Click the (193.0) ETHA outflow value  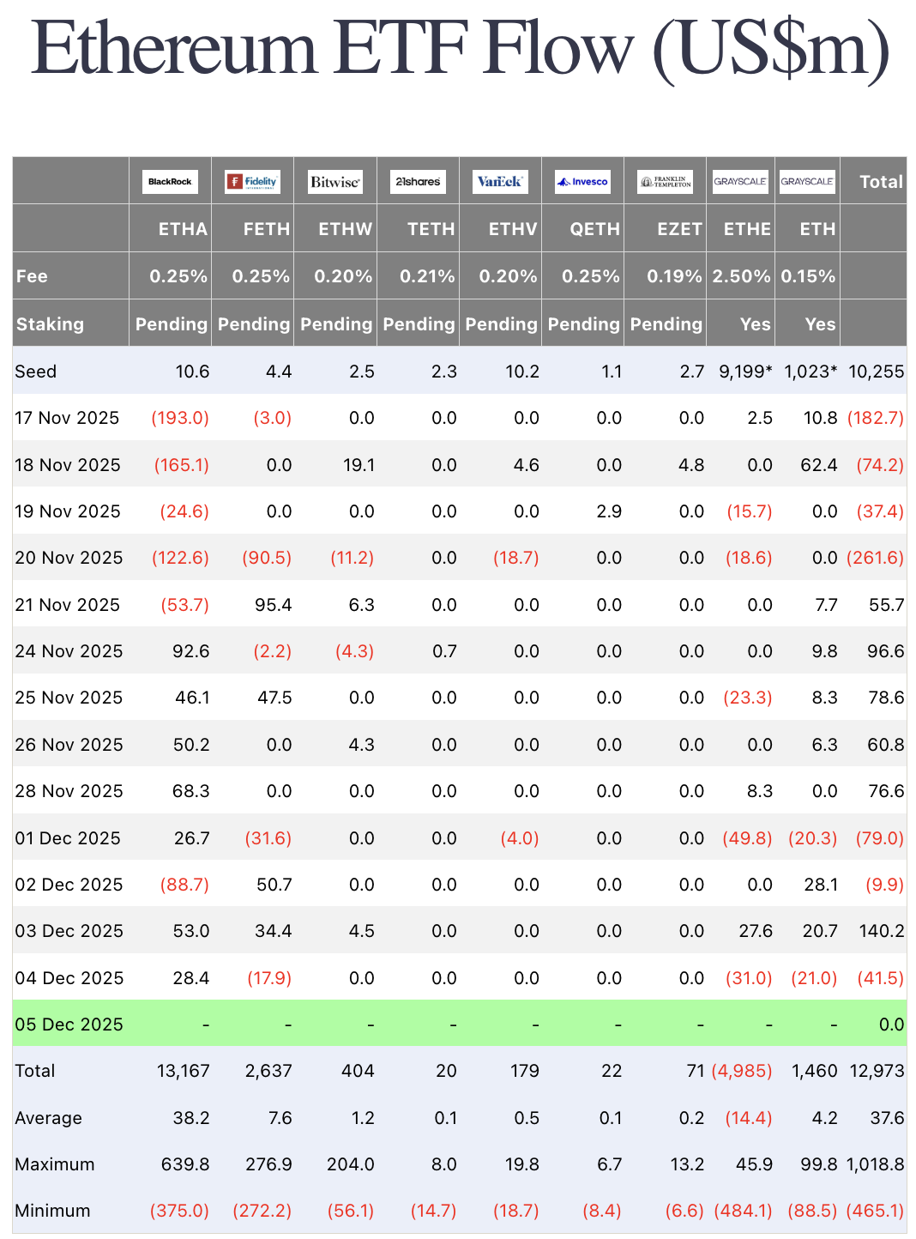tap(180, 418)
